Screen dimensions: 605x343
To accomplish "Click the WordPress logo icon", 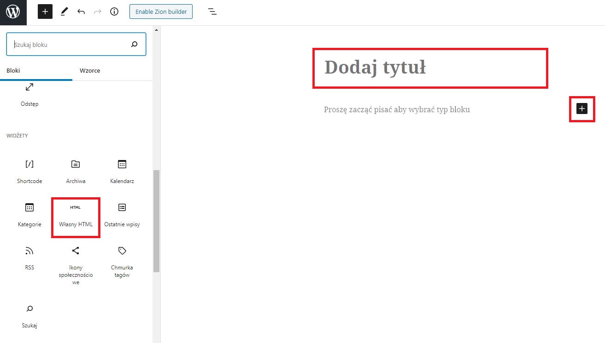I will point(13,12).
